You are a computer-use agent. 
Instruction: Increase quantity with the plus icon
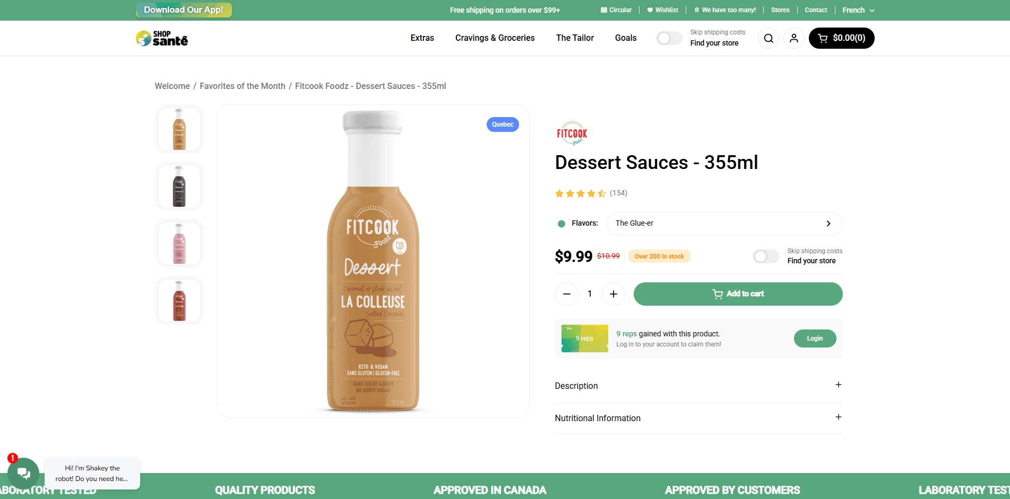[x=613, y=294]
